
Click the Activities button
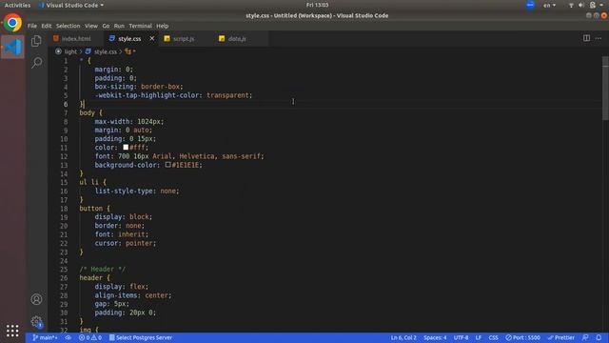(17, 5)
